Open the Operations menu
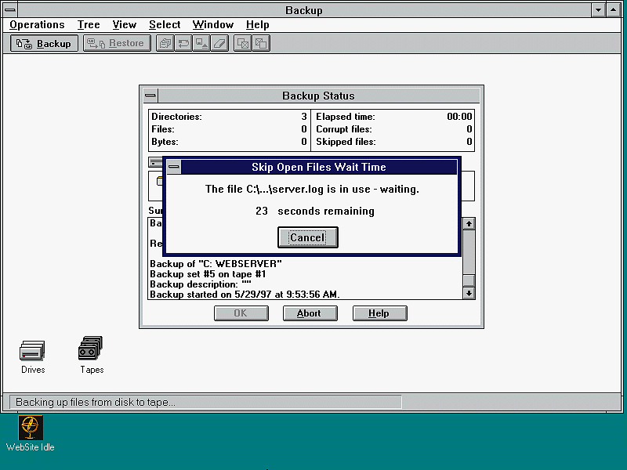This screenshot has width=627, height=470. pos(37,25)
